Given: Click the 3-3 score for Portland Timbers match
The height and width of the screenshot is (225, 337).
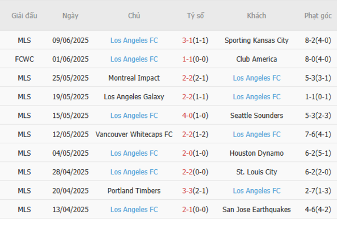Looking at the screenshot, I should click(x=188, y=191).
